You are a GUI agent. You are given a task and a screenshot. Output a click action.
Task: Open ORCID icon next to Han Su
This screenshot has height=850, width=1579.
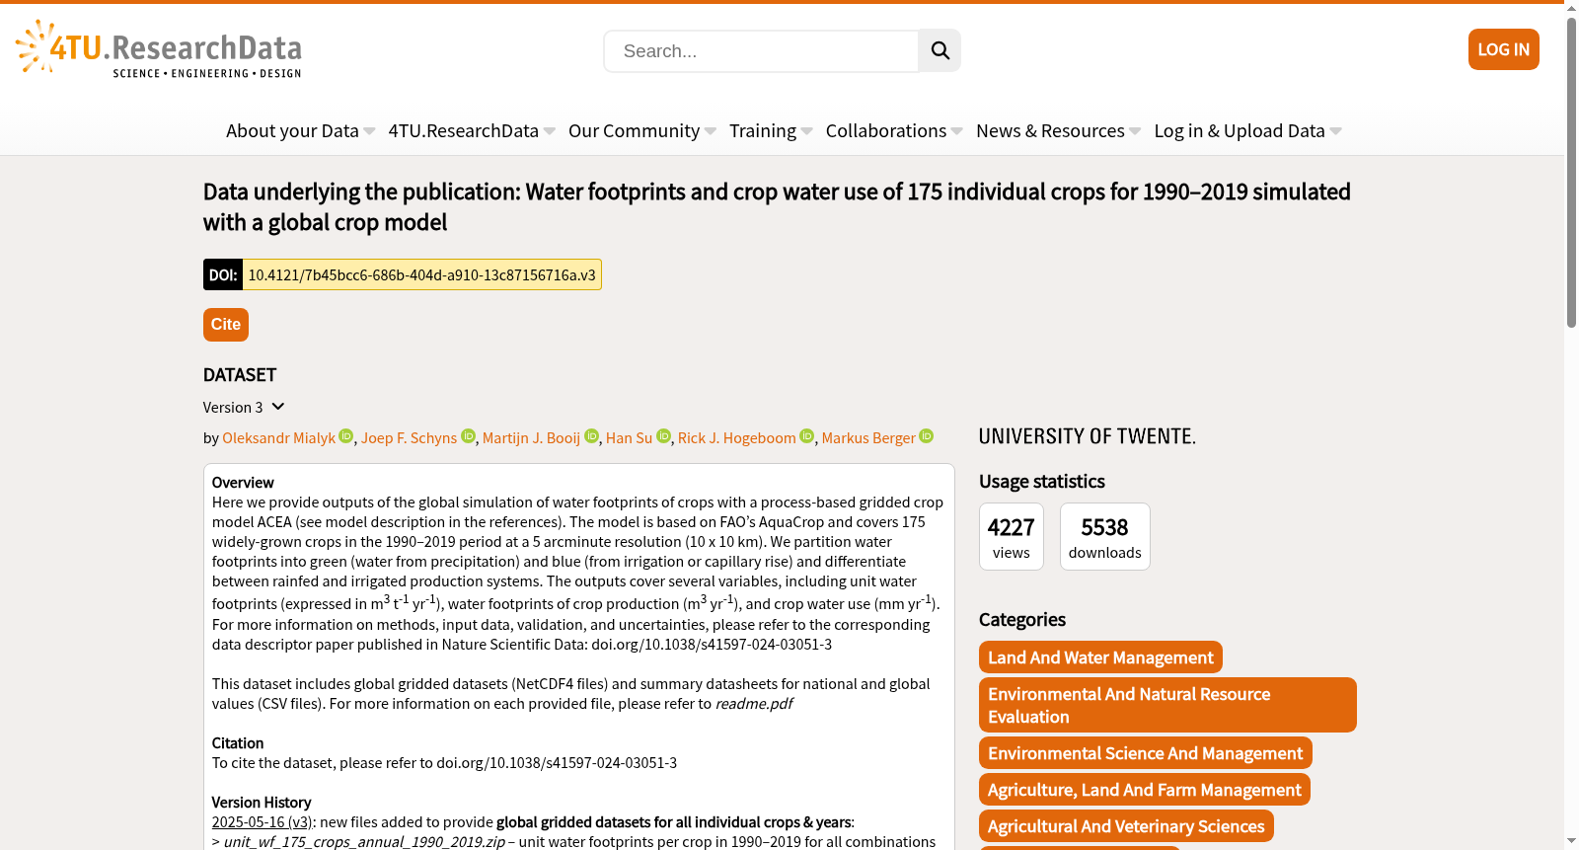(664, 436)
